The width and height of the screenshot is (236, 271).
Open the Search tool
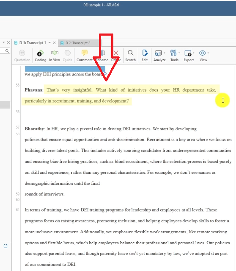(131, 56)
